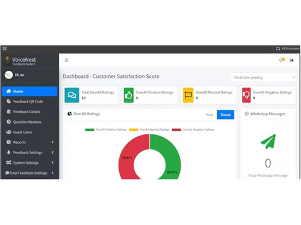The height and width of the screenshot is (225, 301).
Task: Toggle OverAll Negative Ratings legend swatch
Action: 176,130
